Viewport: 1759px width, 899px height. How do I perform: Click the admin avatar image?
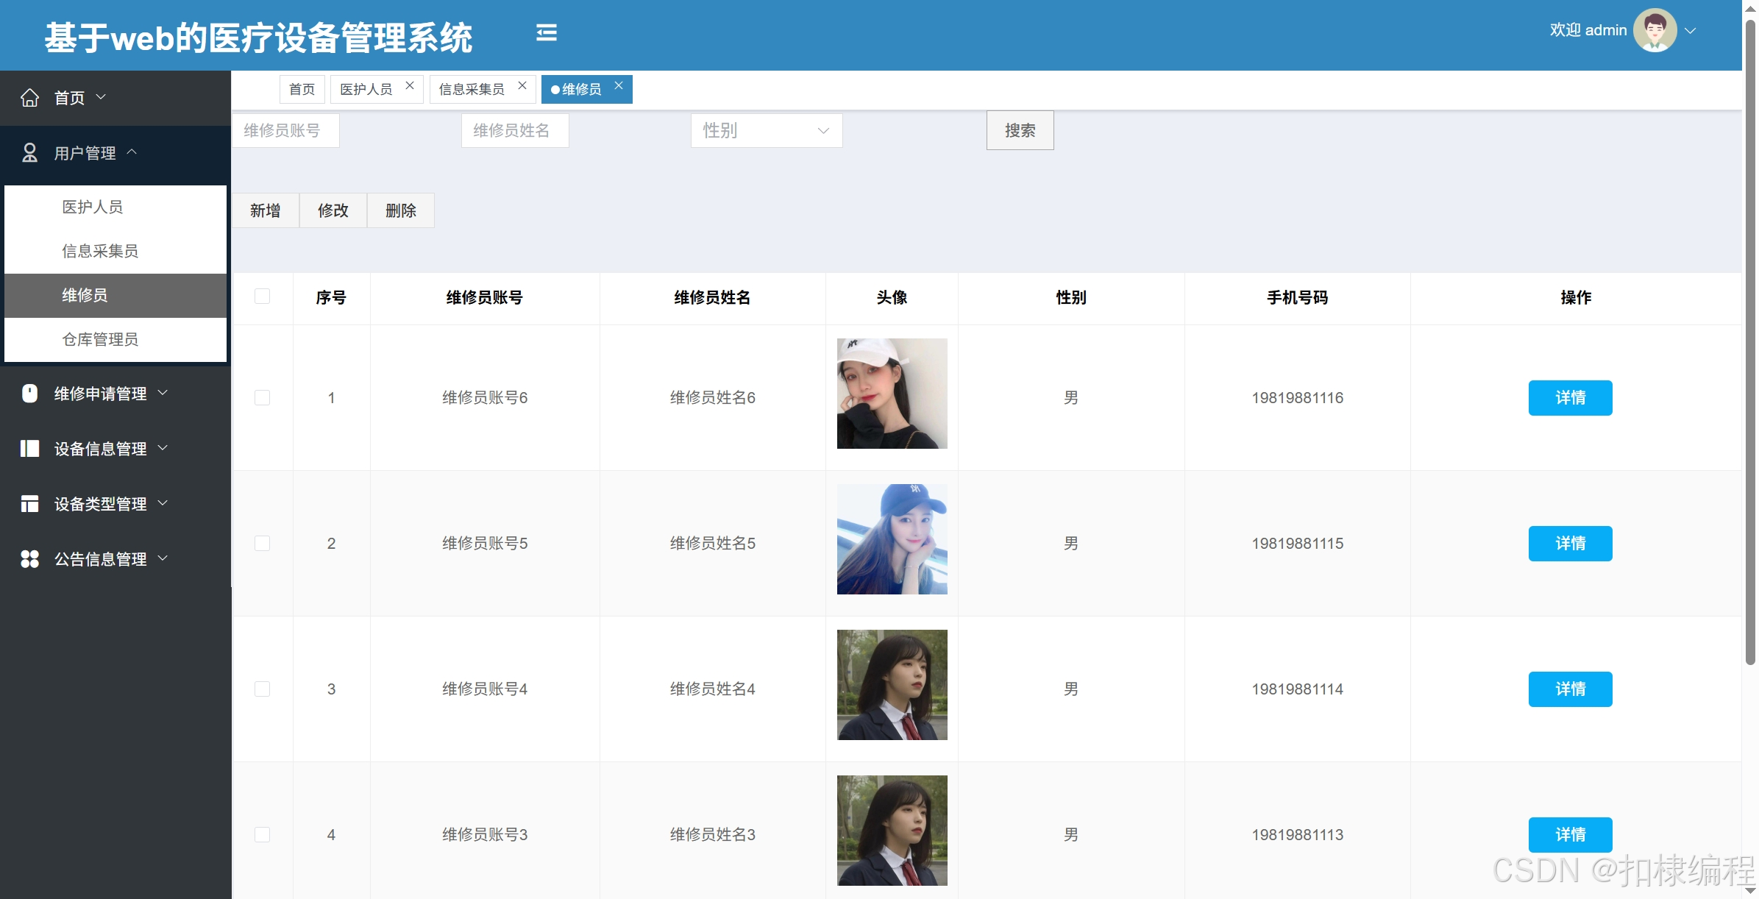[x=1655, y=30]
